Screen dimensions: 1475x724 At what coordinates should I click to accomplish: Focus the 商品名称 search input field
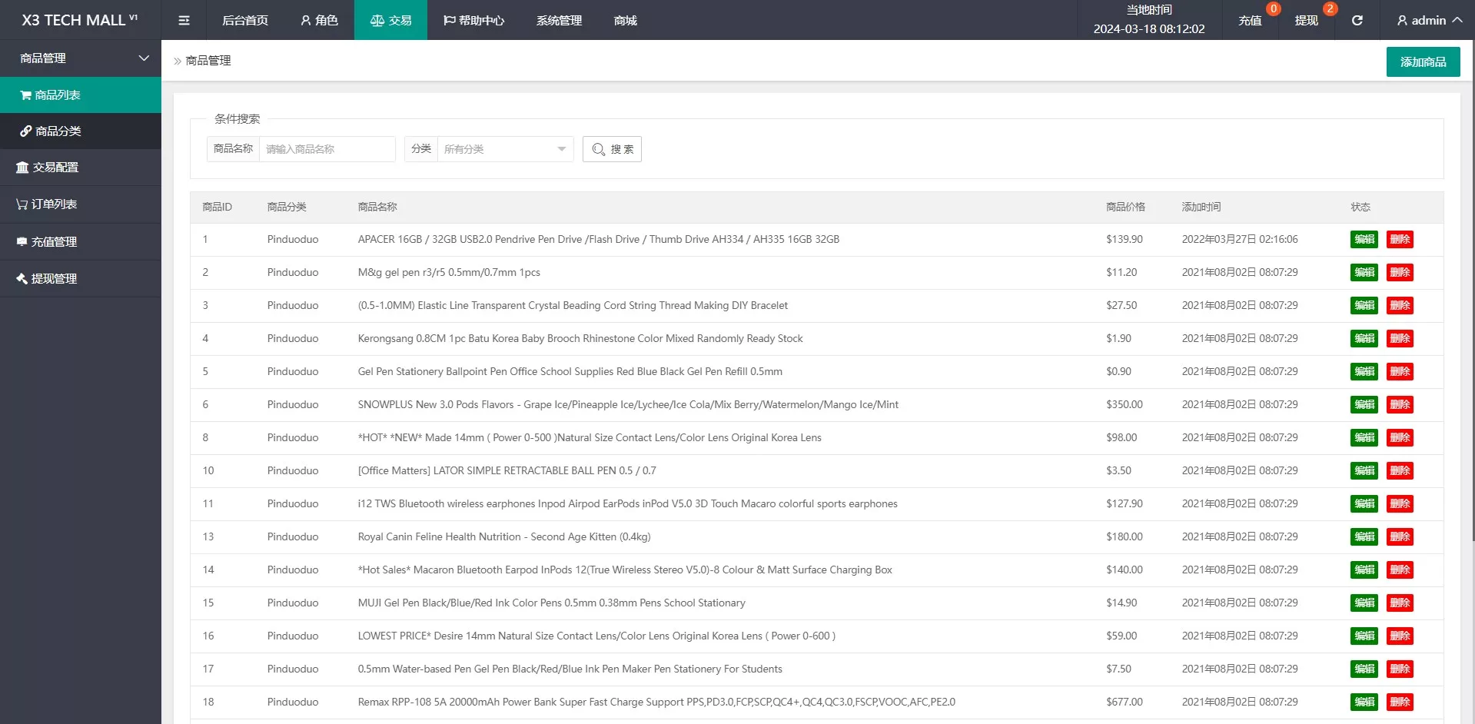pyautogui.click(x=327, y=149)
